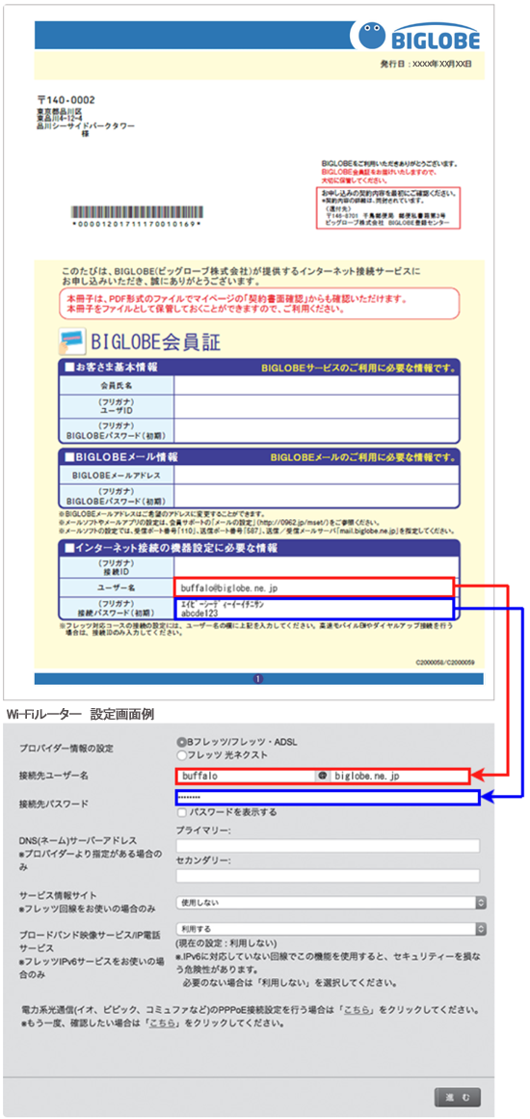Select Bフレッツ/フレッツ・ADSL radio option
Viewport: 530px width, 1119px height.
pyautogui.click(x=180, y=742)
